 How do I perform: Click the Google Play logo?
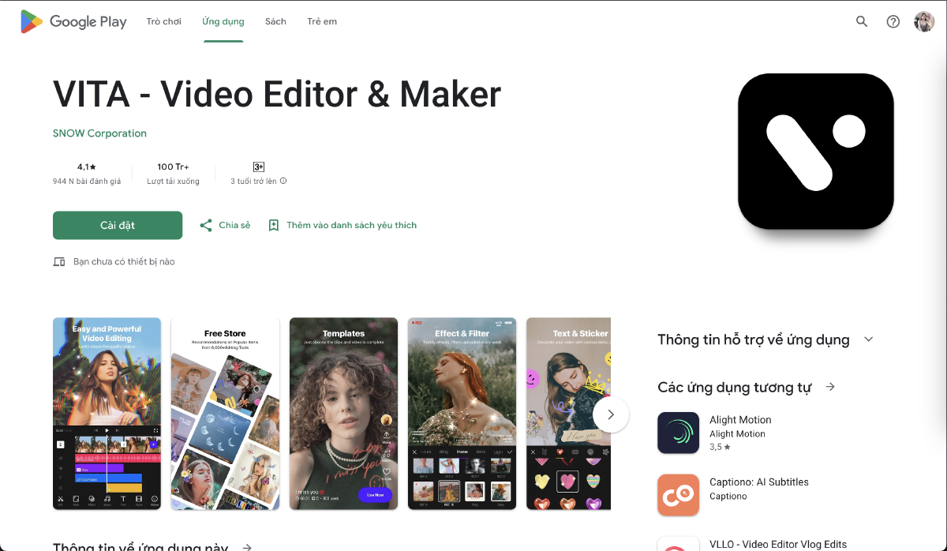(73, 21)
